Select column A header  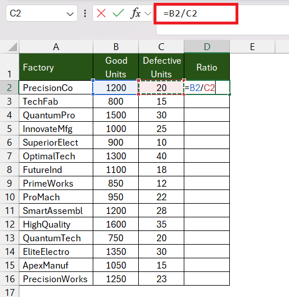point(56,47)
